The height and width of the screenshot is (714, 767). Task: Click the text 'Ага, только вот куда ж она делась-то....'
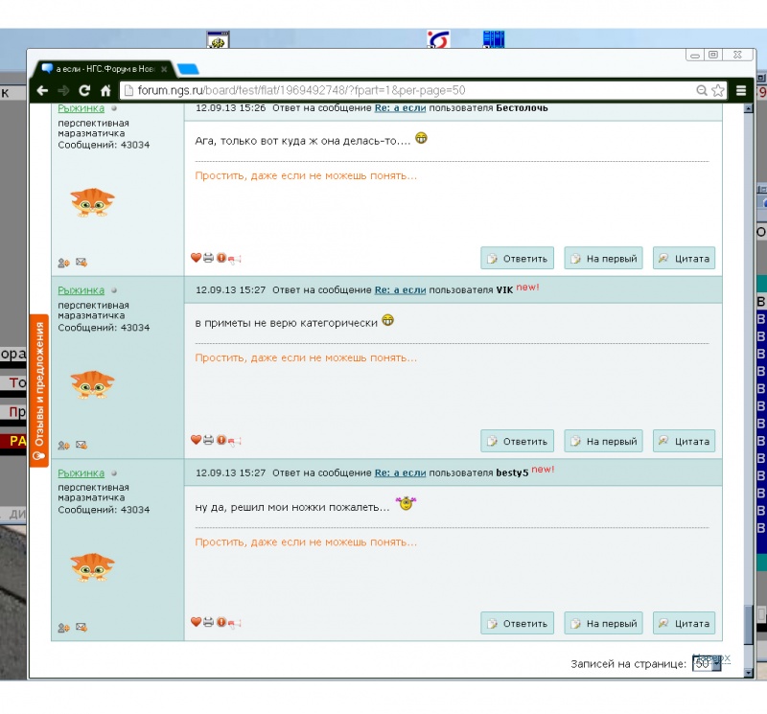303,141
